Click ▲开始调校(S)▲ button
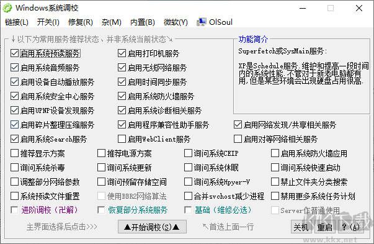Viewport: 374px width, 244px height. click(152, 227)
